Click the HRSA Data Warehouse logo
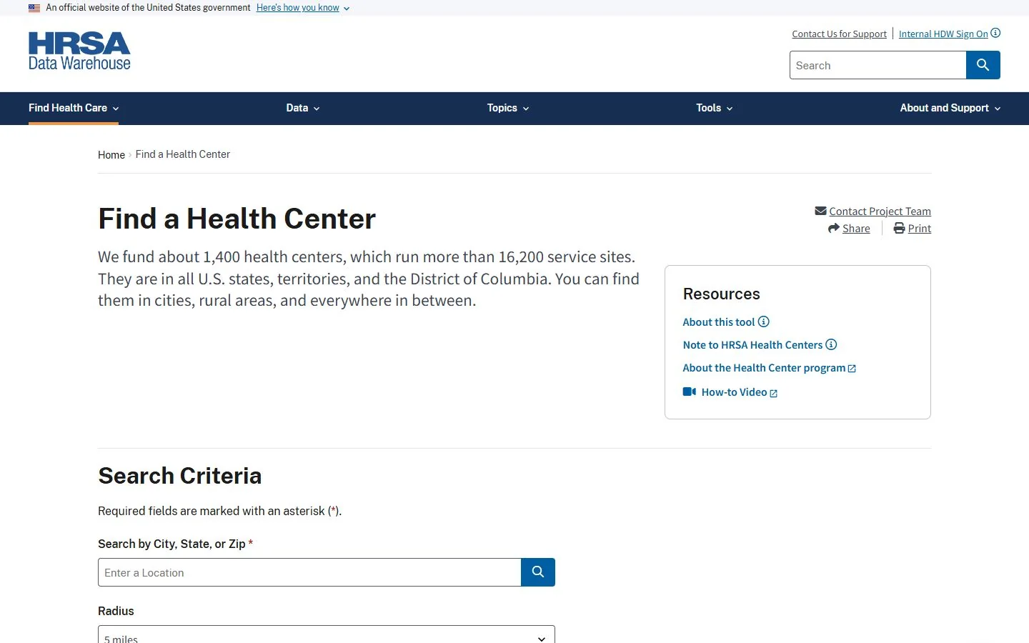This screenshot has height=643, width=1029. click(79, 51)
